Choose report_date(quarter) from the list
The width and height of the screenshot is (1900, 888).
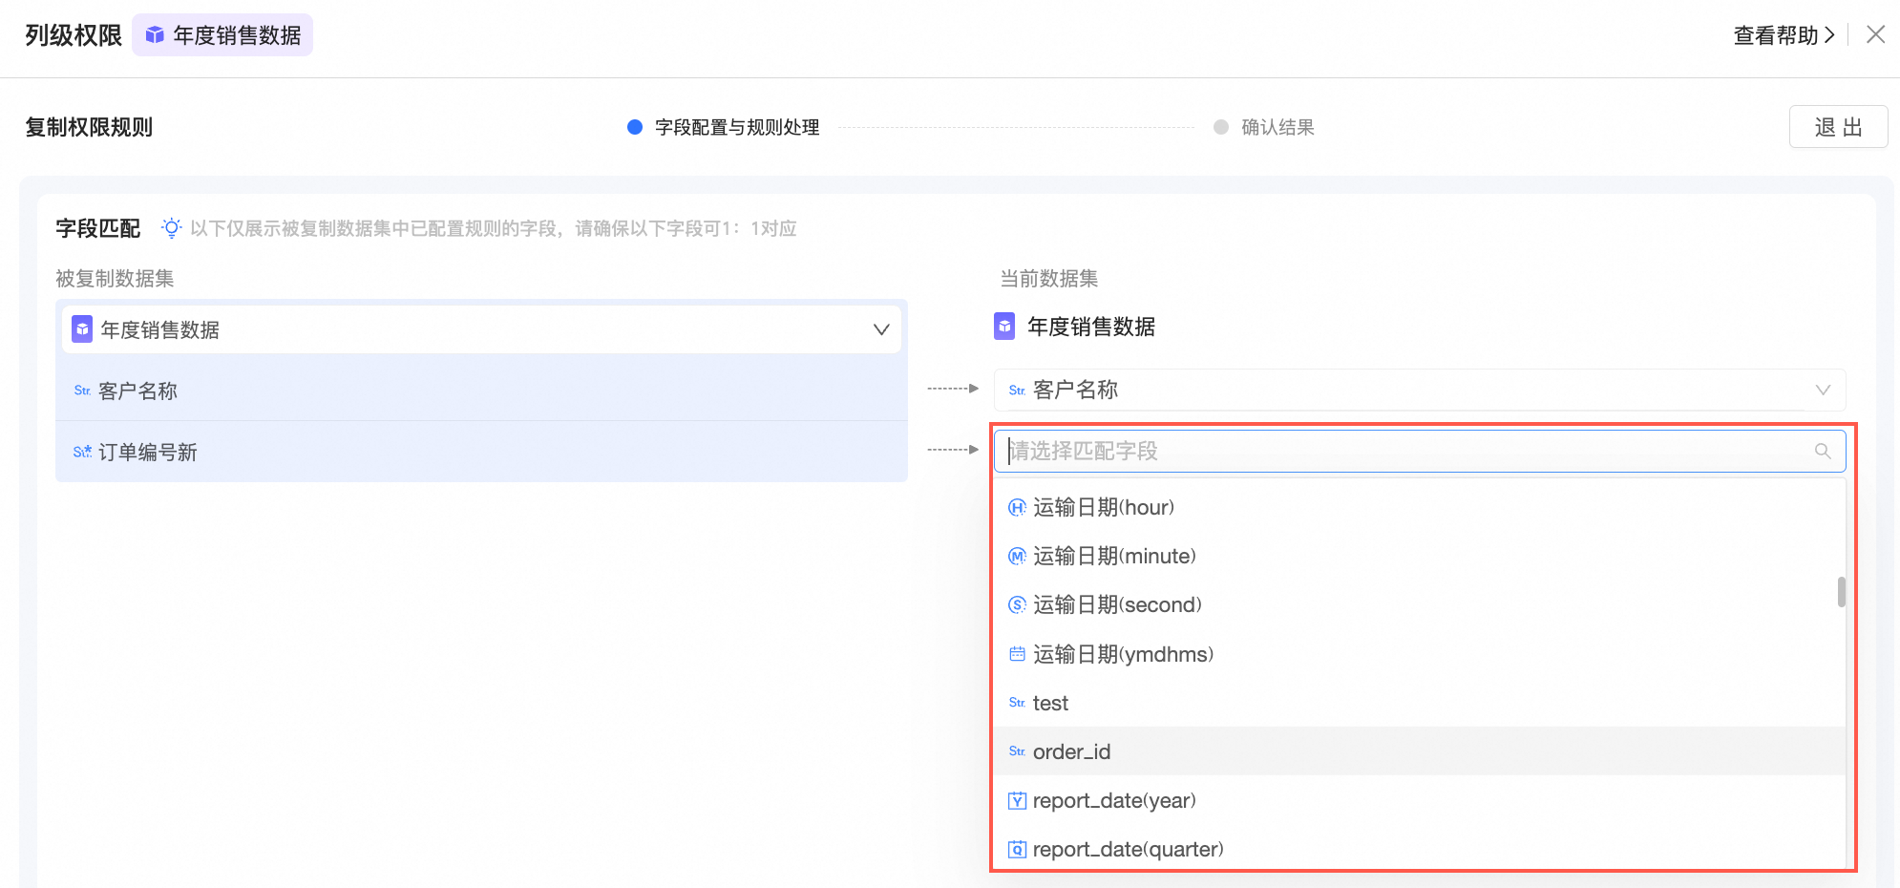click(x=1419, y=849)
